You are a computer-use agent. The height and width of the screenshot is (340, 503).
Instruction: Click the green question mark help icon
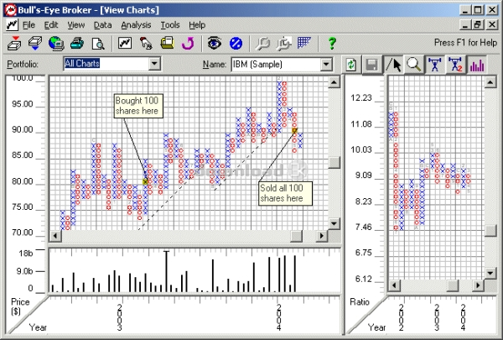coord(332,43)
